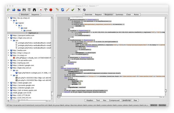This screenshot has height=113, width=174.
Task: Select the Response tab
Action: pos(108,14)
